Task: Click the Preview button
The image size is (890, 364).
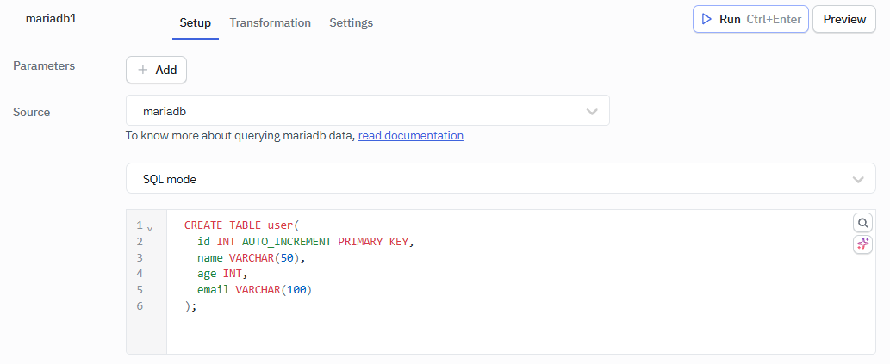Action: [x=843, y=19]
